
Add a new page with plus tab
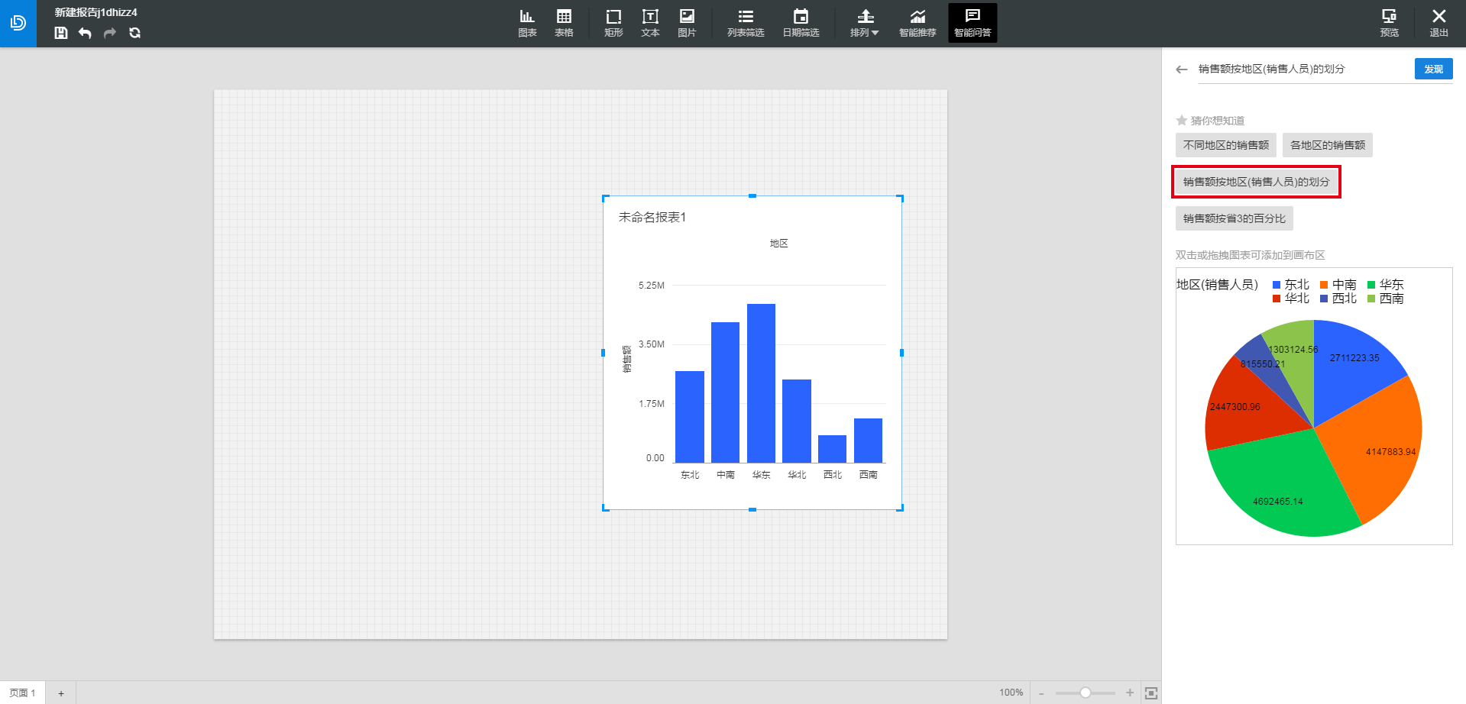pos(61,693)
